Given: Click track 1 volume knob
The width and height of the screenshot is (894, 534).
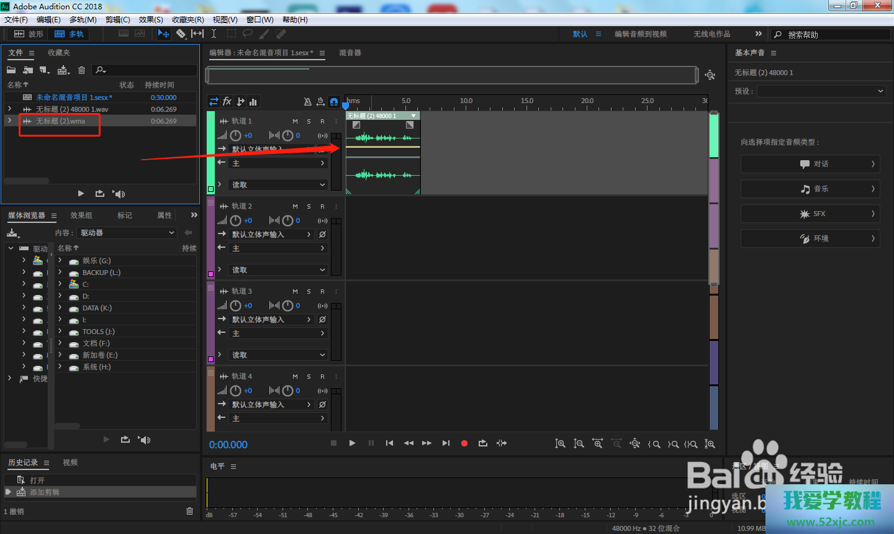Looking at the screenshot, I should pos(235,135).
